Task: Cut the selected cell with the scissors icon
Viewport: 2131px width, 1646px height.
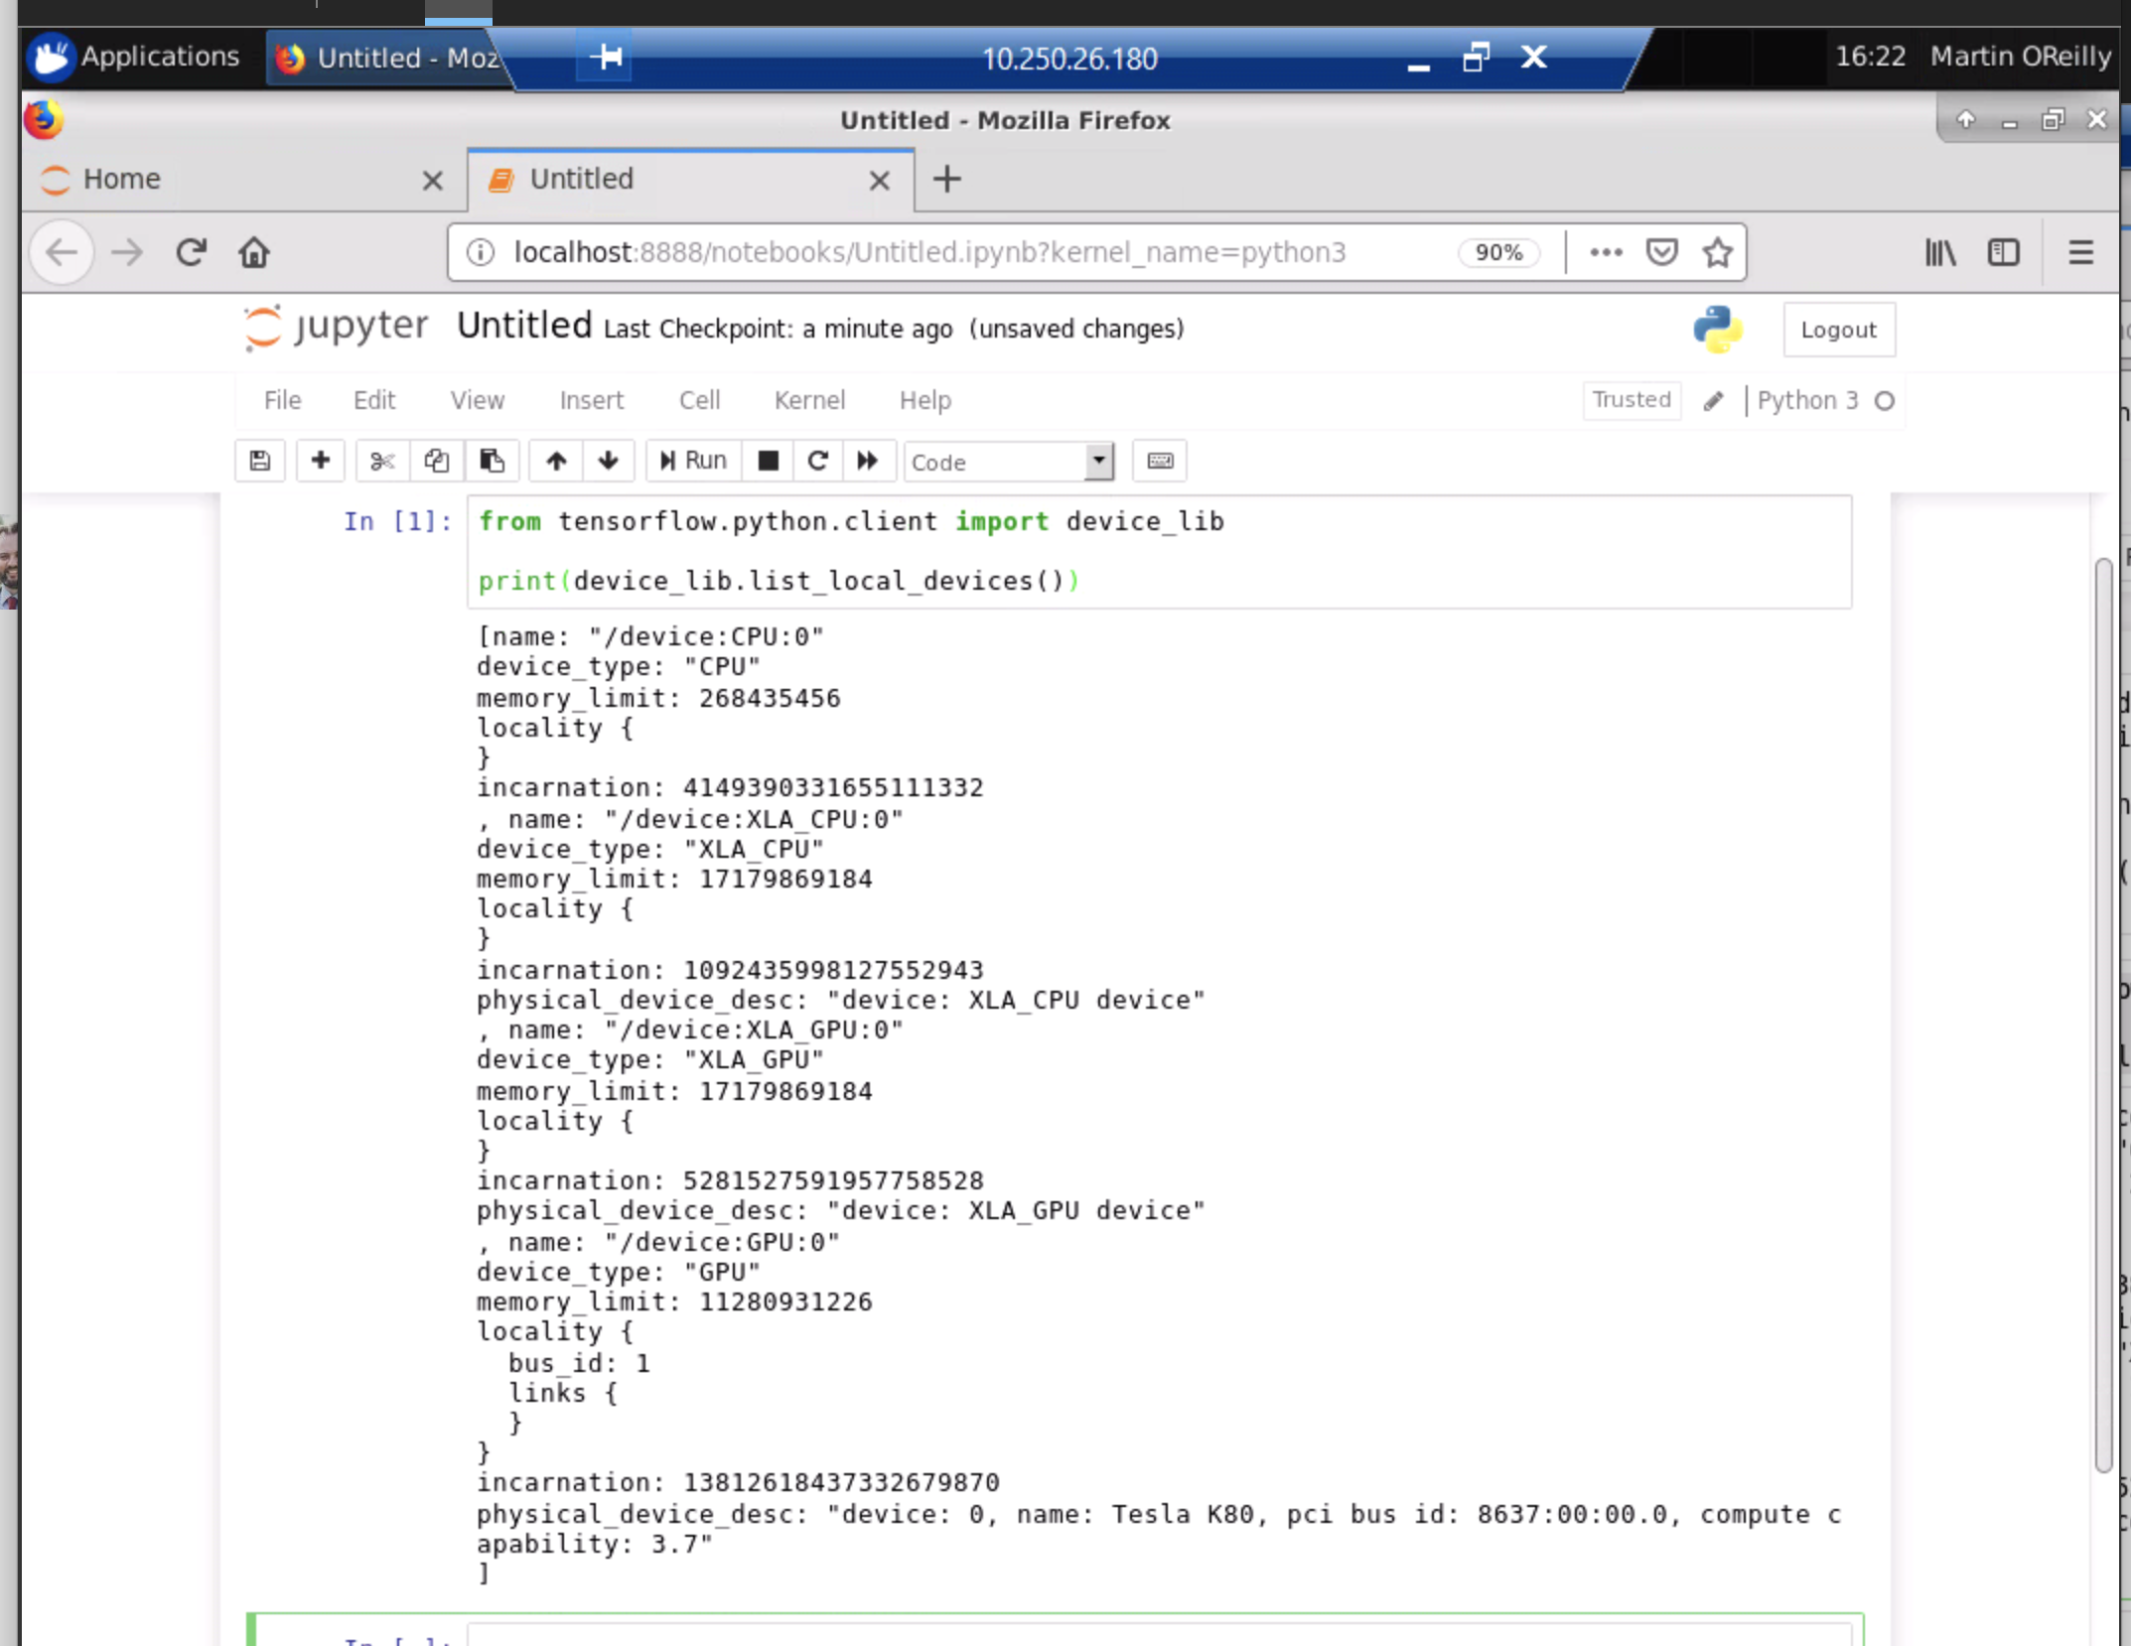Action: 381,461
